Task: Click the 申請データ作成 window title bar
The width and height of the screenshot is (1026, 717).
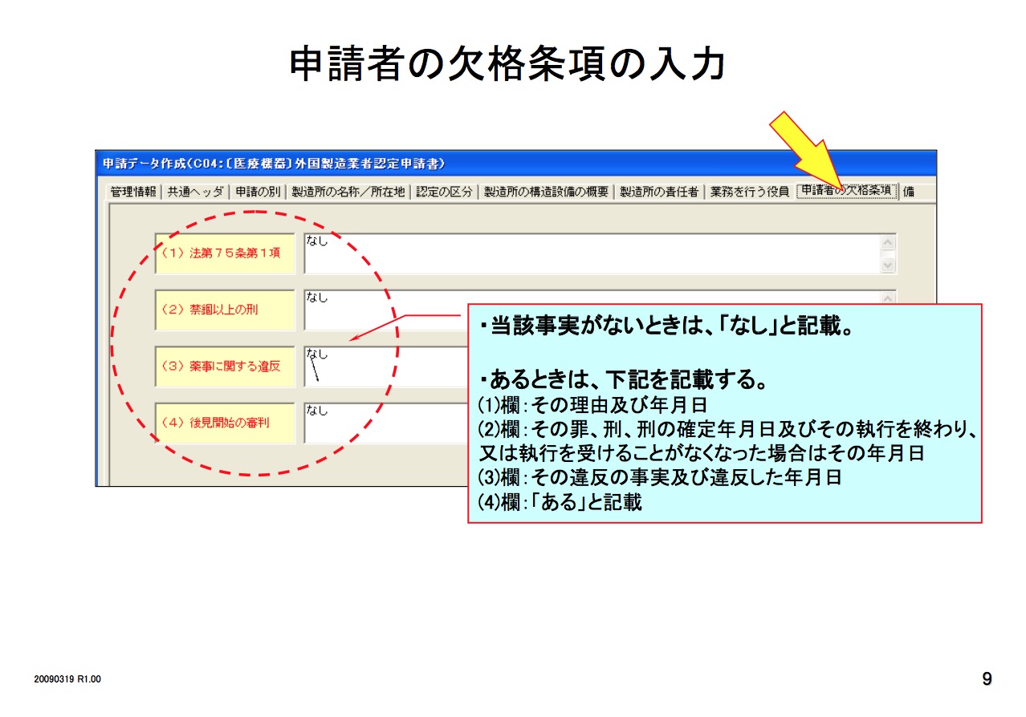Action: [x=516, y=163]
